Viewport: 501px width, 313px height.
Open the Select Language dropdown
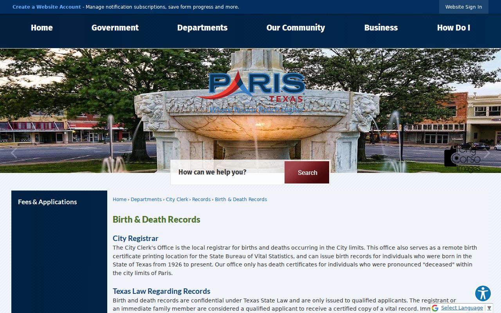[466, 308]
